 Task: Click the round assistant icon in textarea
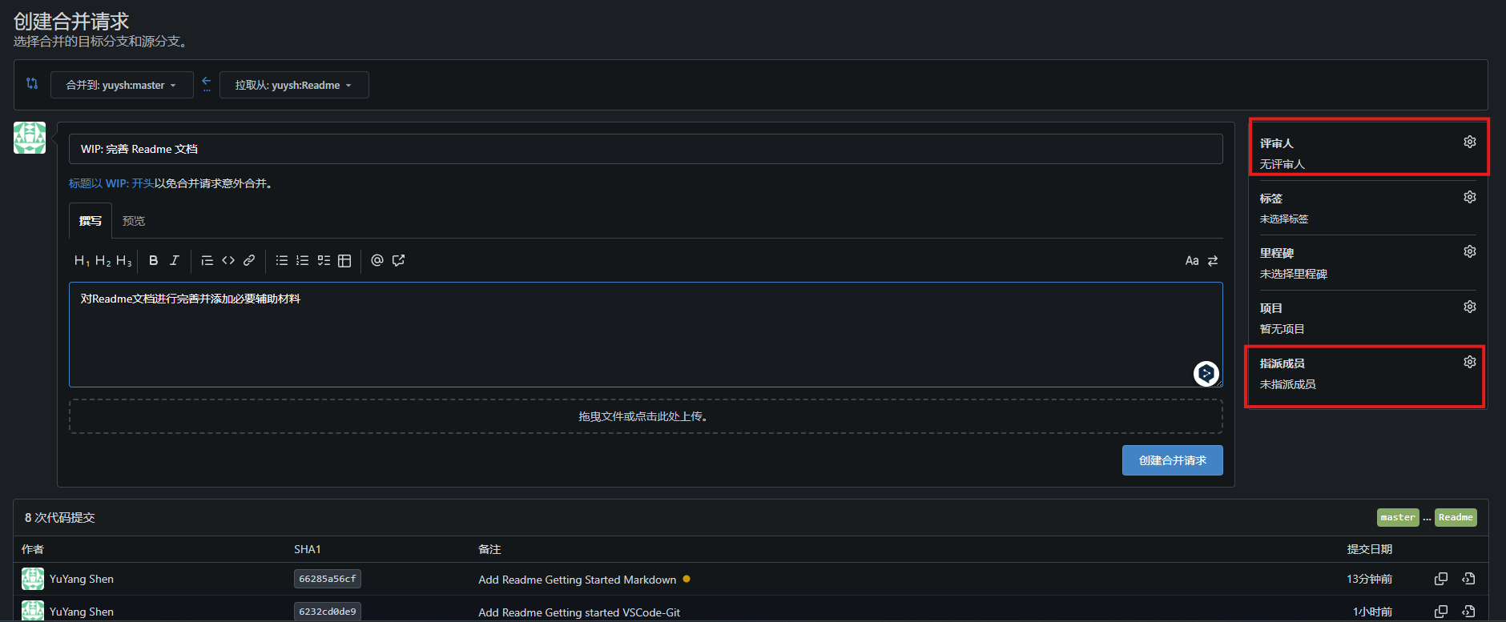(x=1206, y=373)
